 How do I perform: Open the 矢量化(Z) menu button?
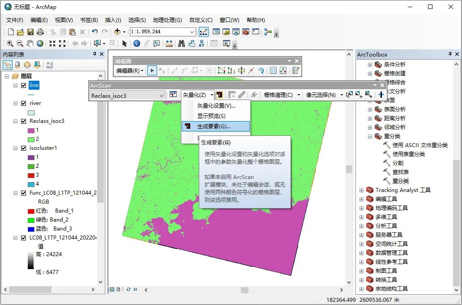click(x=198, y=95)
